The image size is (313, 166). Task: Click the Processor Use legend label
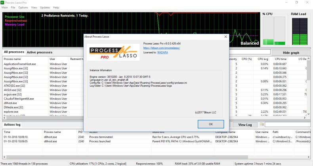coord(15,17)
